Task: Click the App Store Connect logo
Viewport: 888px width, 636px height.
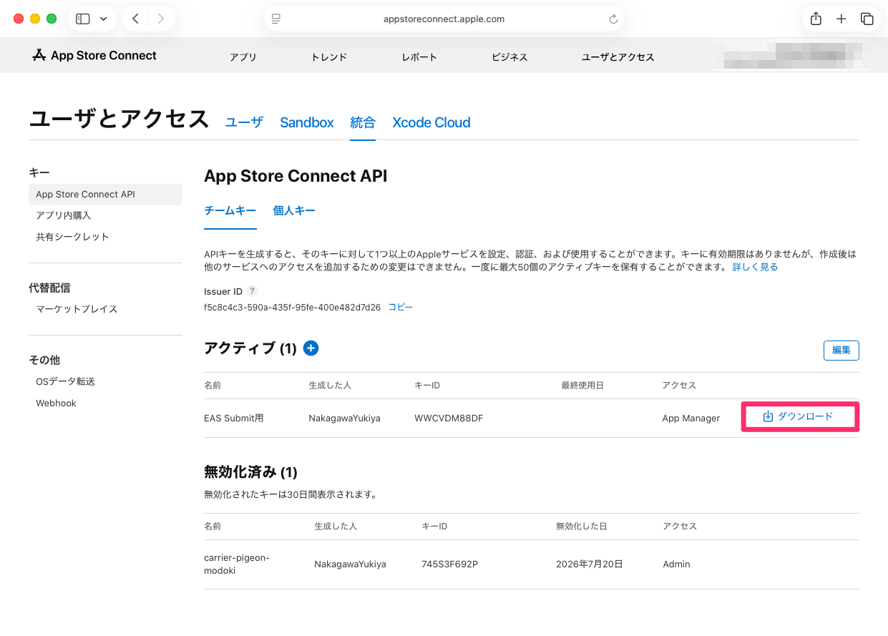Action: click(94, 56)
